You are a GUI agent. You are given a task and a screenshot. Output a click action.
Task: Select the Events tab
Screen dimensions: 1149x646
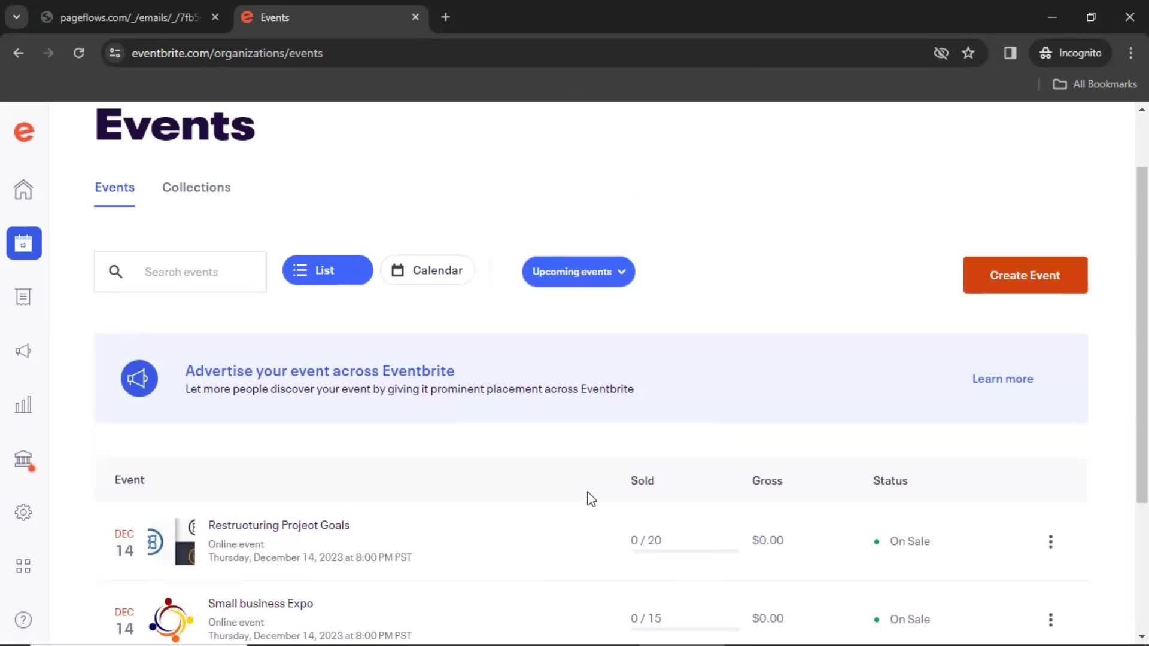114,187
